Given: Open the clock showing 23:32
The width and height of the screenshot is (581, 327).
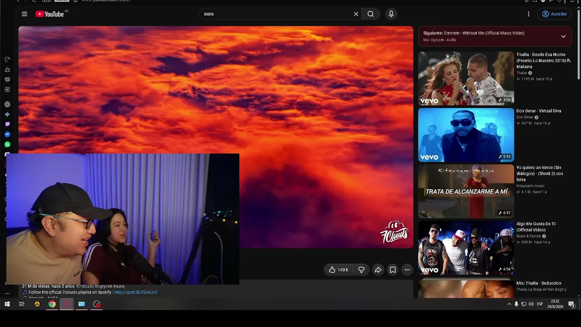Looking at the screenshot, I should tap(555, 304).
